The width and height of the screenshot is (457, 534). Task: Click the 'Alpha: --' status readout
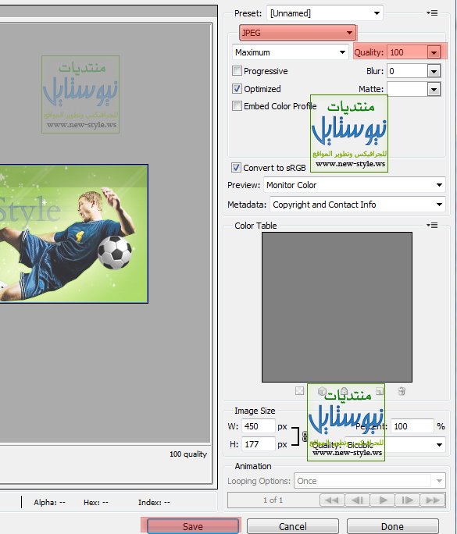click(x=49, y=502)
